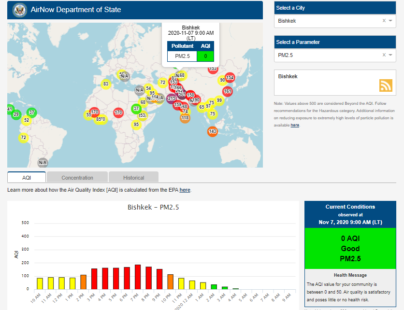Select the orange 118 map marker
This screenshot has height=310, width=404.
coord(185,117)
